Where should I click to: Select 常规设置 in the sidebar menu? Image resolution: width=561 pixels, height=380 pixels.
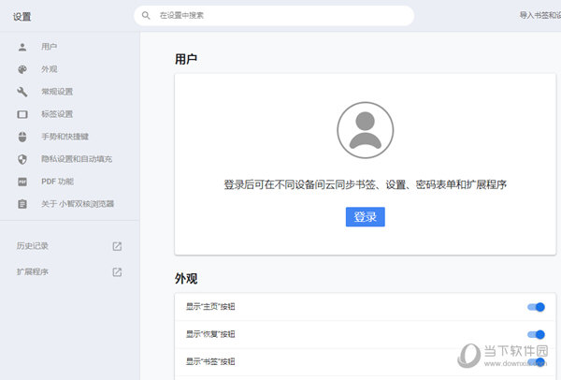pyautogui.click(x=57, y=91)
